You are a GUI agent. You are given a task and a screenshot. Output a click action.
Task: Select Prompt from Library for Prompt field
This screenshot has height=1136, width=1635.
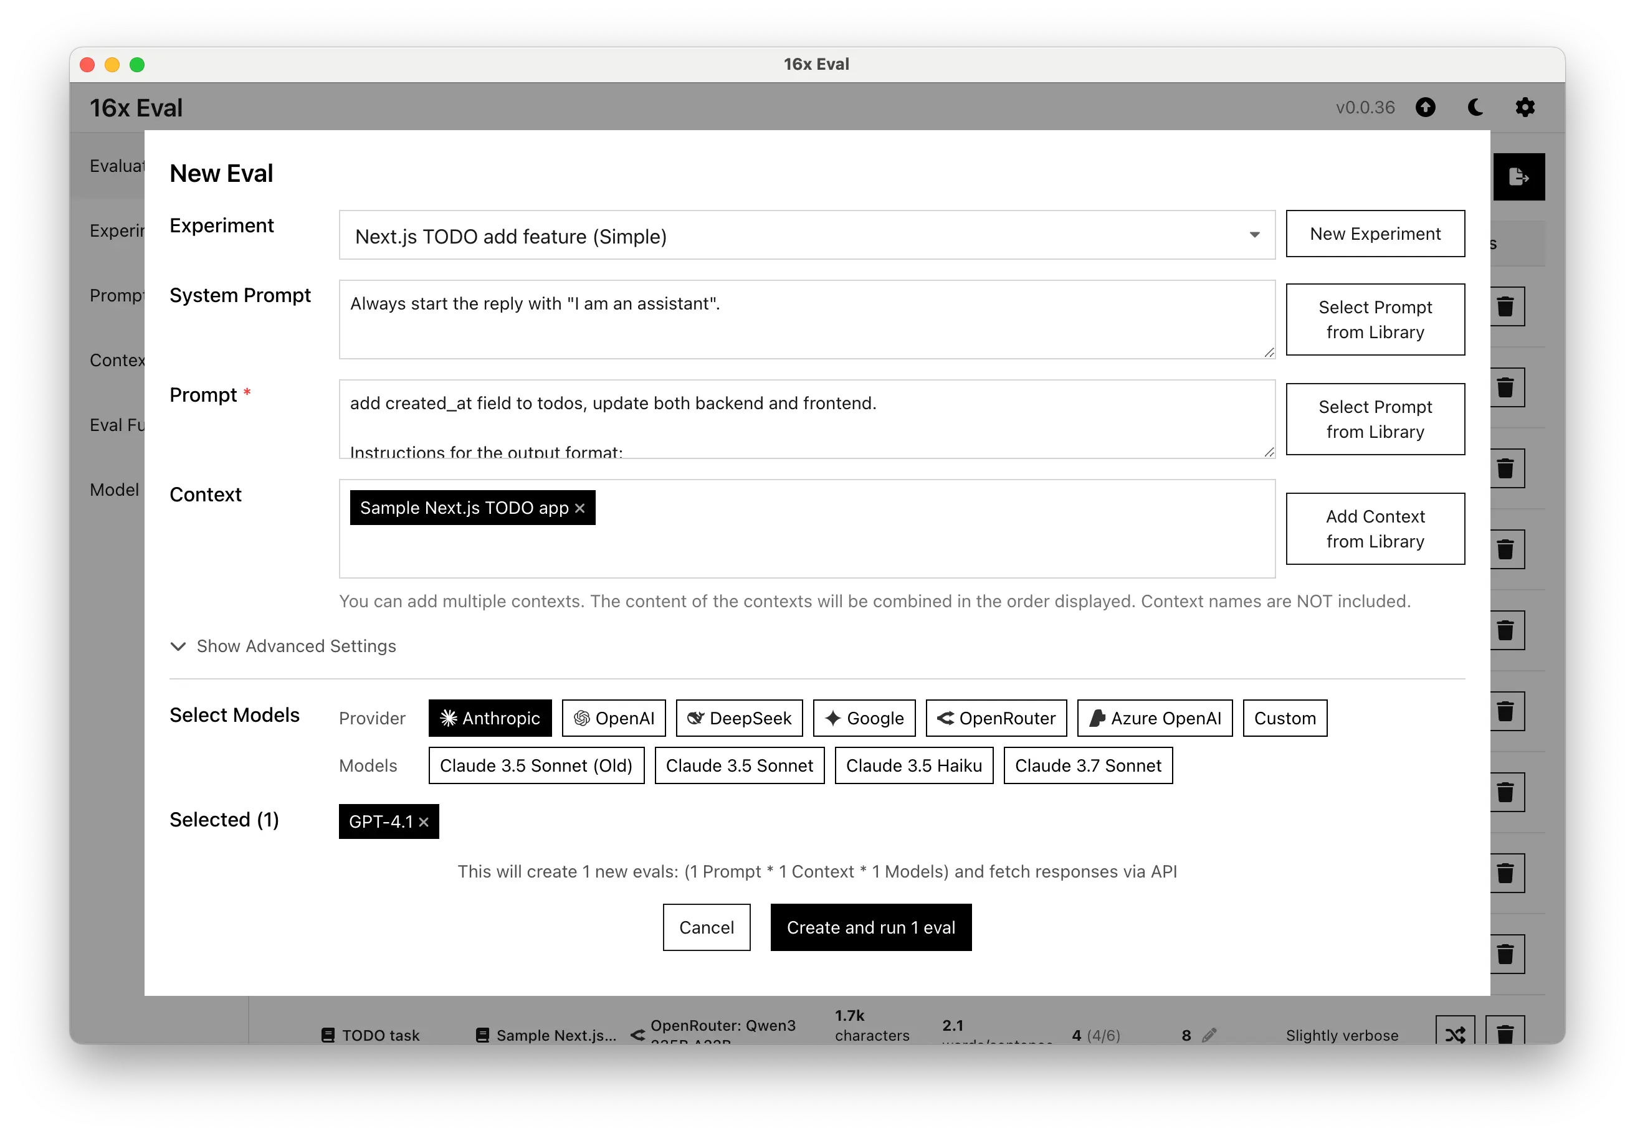1375,419
